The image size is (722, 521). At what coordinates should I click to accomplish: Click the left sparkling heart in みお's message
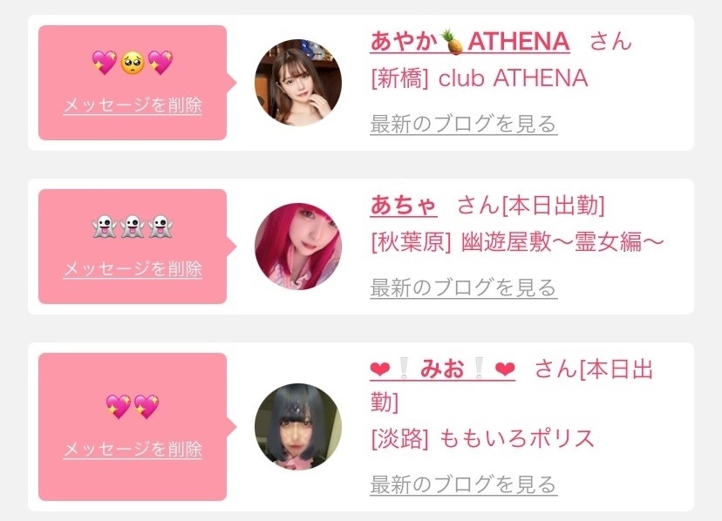pyautogui.click(x=119, y=406)
